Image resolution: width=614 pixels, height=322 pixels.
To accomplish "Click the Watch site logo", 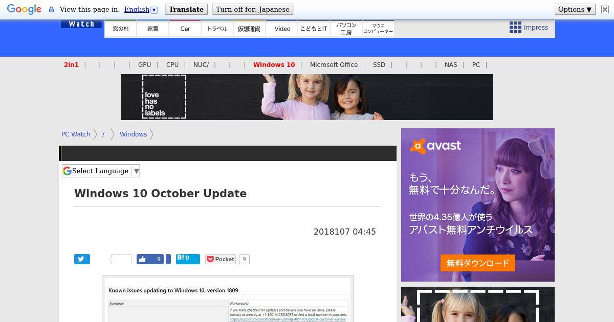I will (81, 24).
